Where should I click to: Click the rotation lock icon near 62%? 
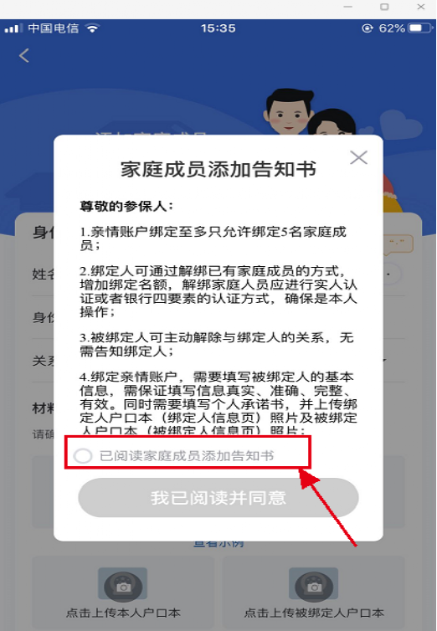(x=367, y=28)
